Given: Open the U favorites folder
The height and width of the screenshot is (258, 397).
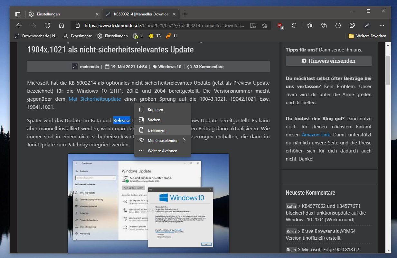Looking at the screenshot, I should [138, 36].
